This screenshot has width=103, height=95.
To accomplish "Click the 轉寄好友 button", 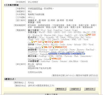I will click(x=61, y=89).
